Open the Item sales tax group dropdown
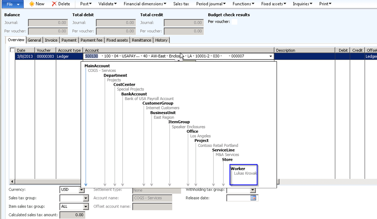 [x=86, y=207]
